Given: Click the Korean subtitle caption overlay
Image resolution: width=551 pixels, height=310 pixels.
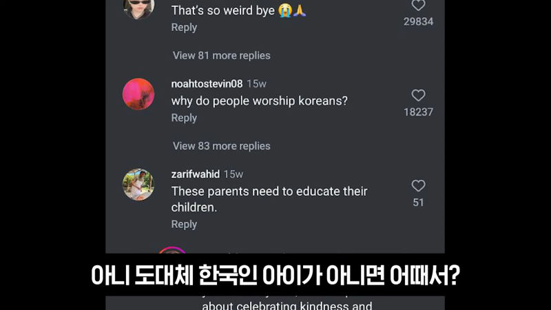Looking at the screenshot, I should [x=275, y=275].
